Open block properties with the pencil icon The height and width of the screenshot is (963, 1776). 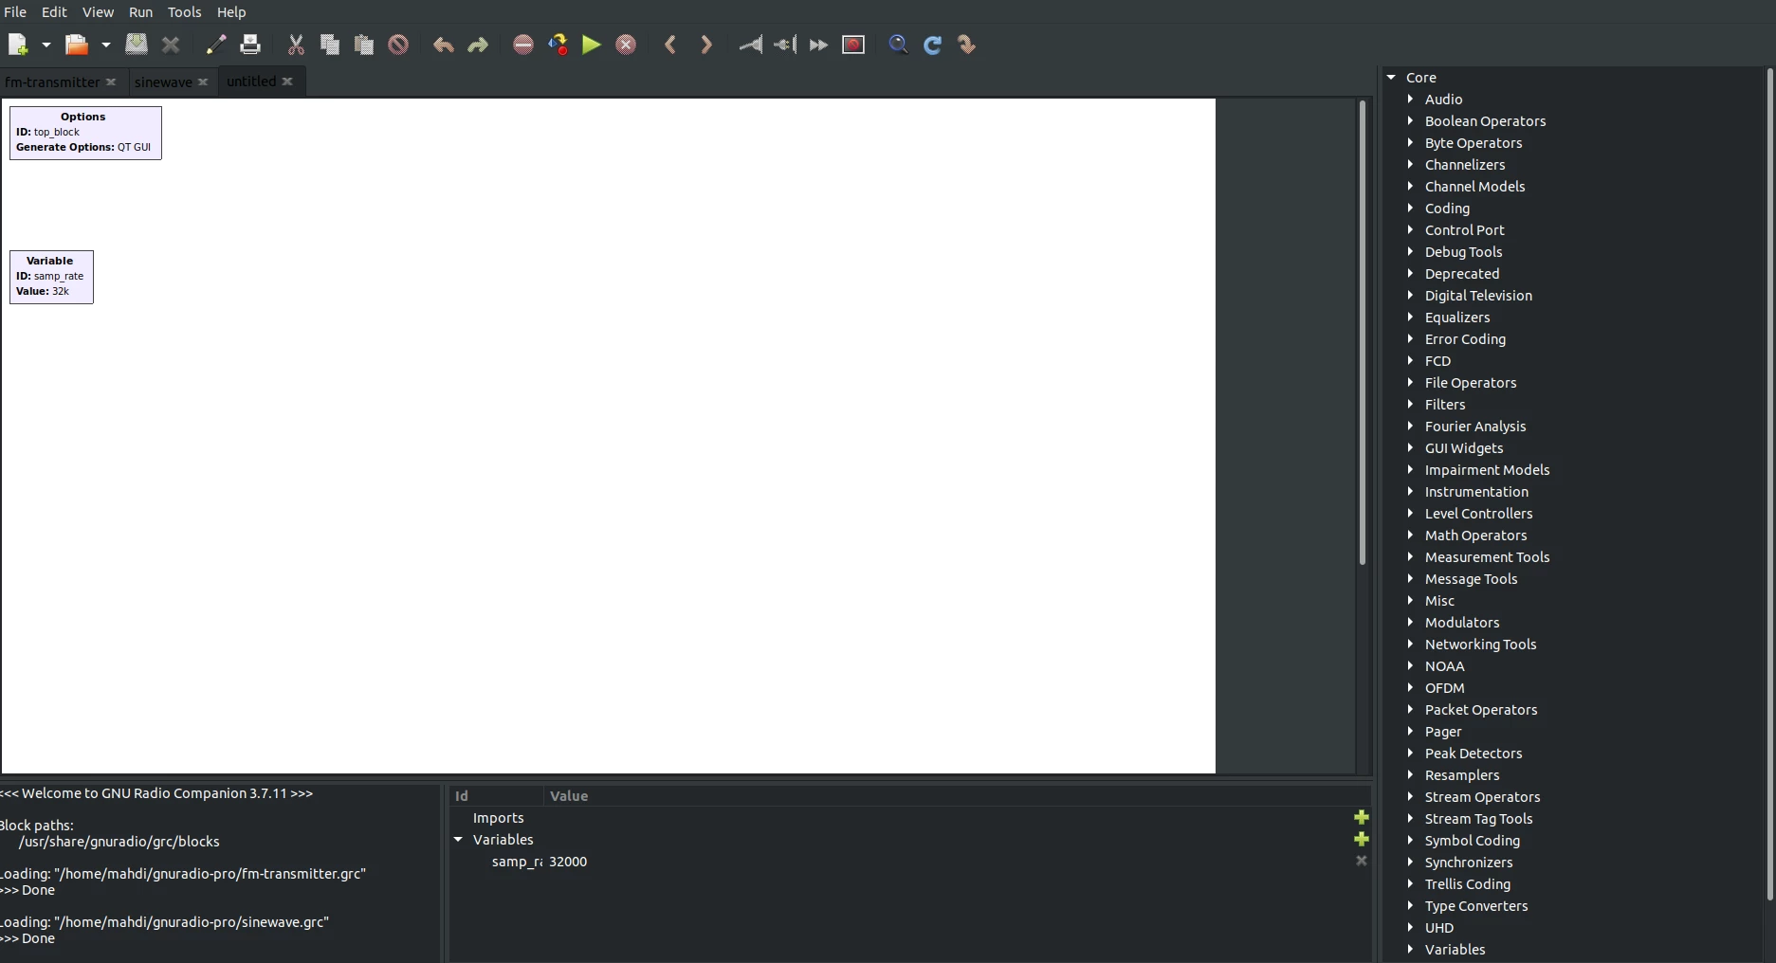pos(216,45)
